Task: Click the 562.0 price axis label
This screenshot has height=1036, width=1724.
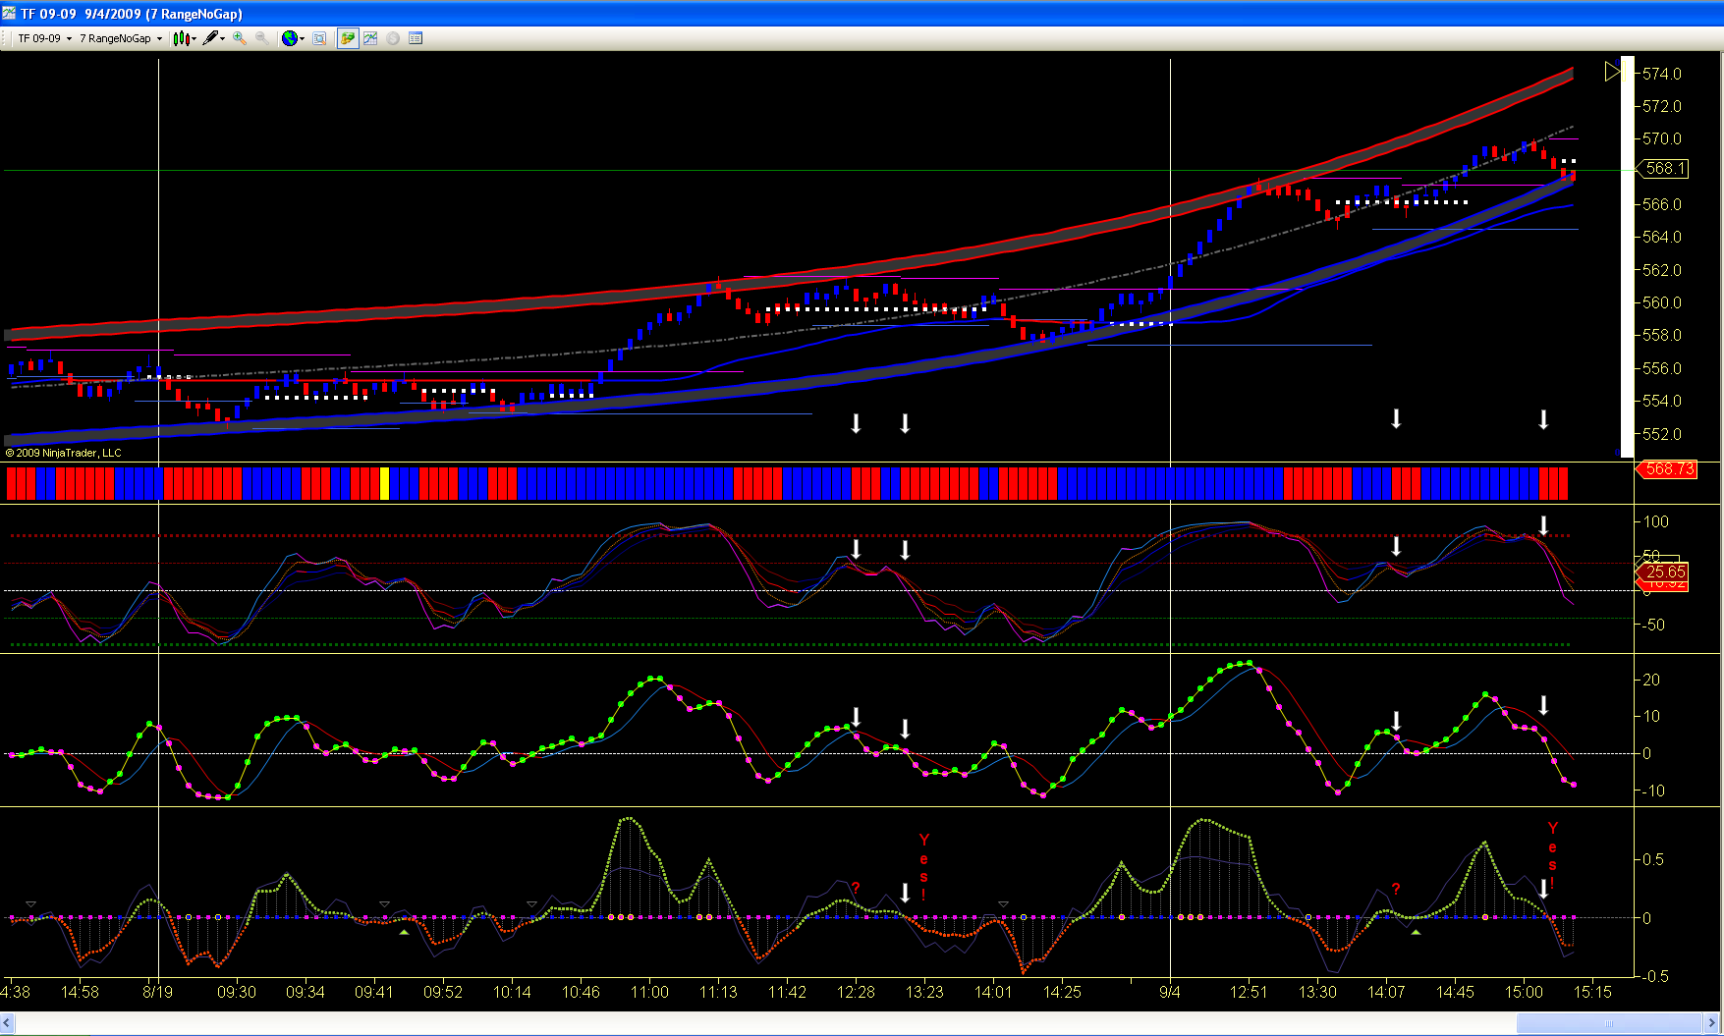Action: point(1662,270)
